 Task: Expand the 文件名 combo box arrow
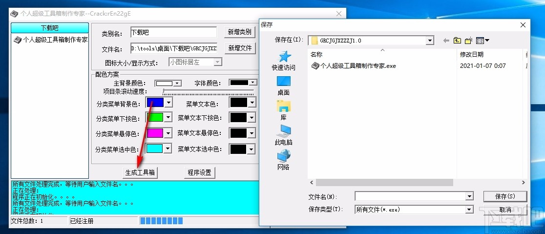pos(470,196)
